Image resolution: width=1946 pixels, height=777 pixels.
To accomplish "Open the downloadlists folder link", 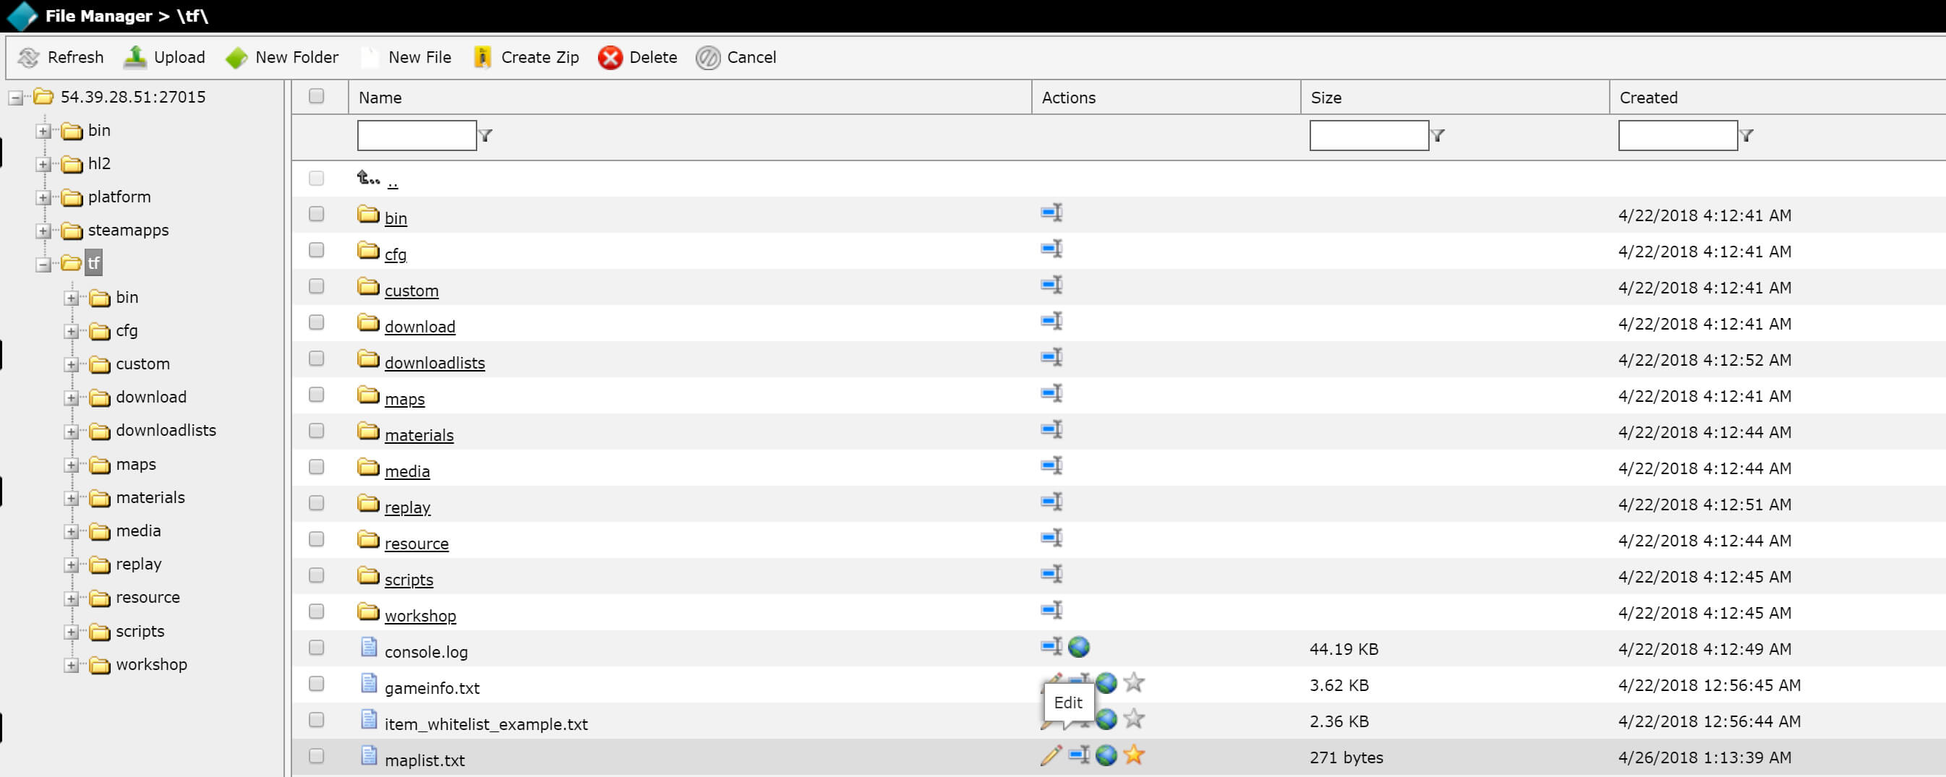I will tap(435, 364).
